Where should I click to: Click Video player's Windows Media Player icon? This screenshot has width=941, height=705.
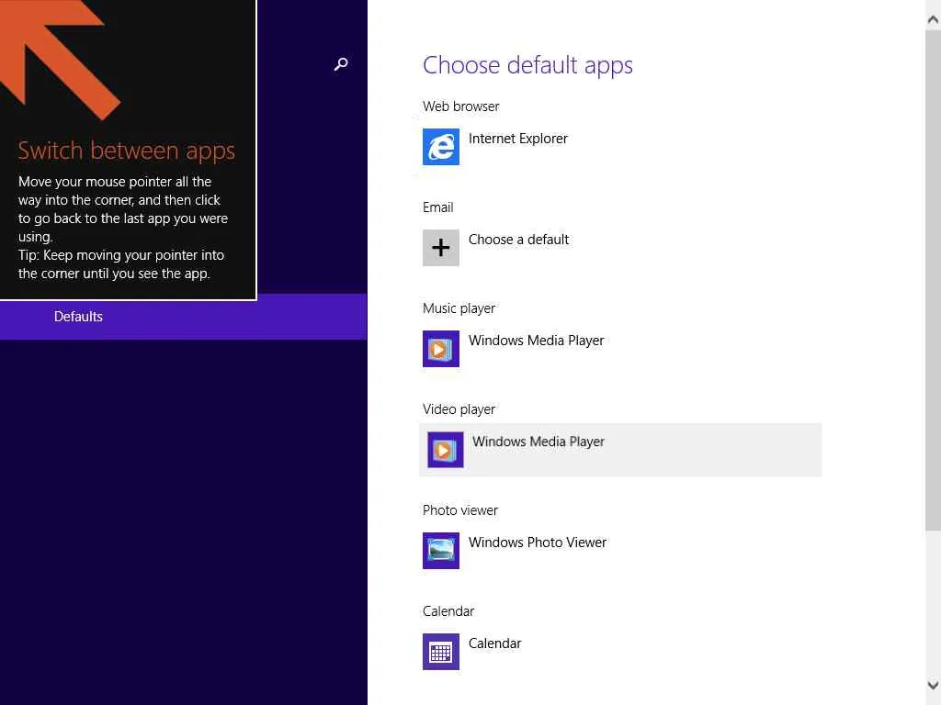click(x=446, y=450)
